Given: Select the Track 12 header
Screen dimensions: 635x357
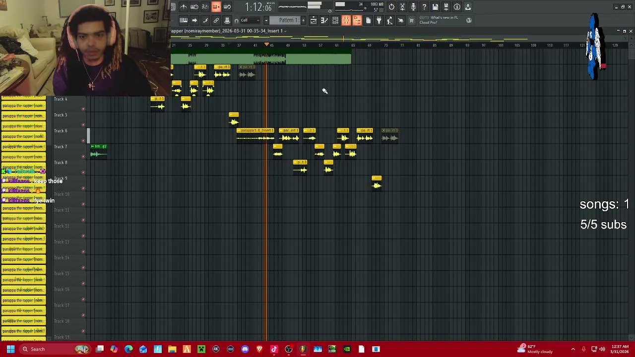Looking at the screenshot, I should point(68,231).
